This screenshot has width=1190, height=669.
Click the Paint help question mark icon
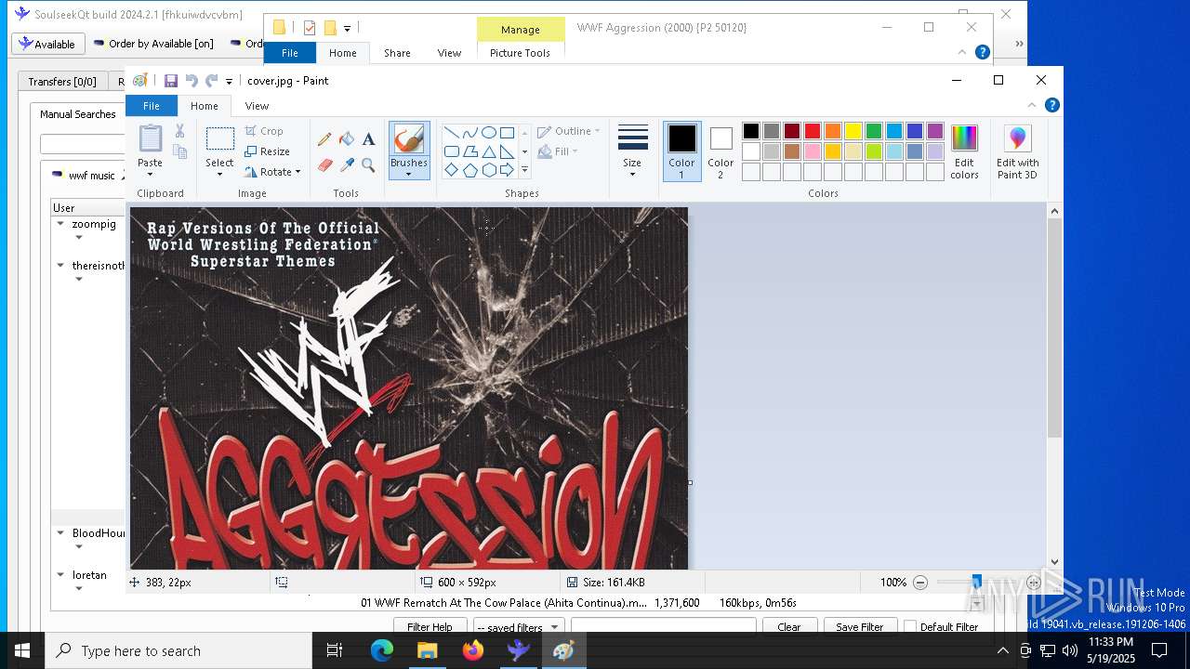point(1051,106)
